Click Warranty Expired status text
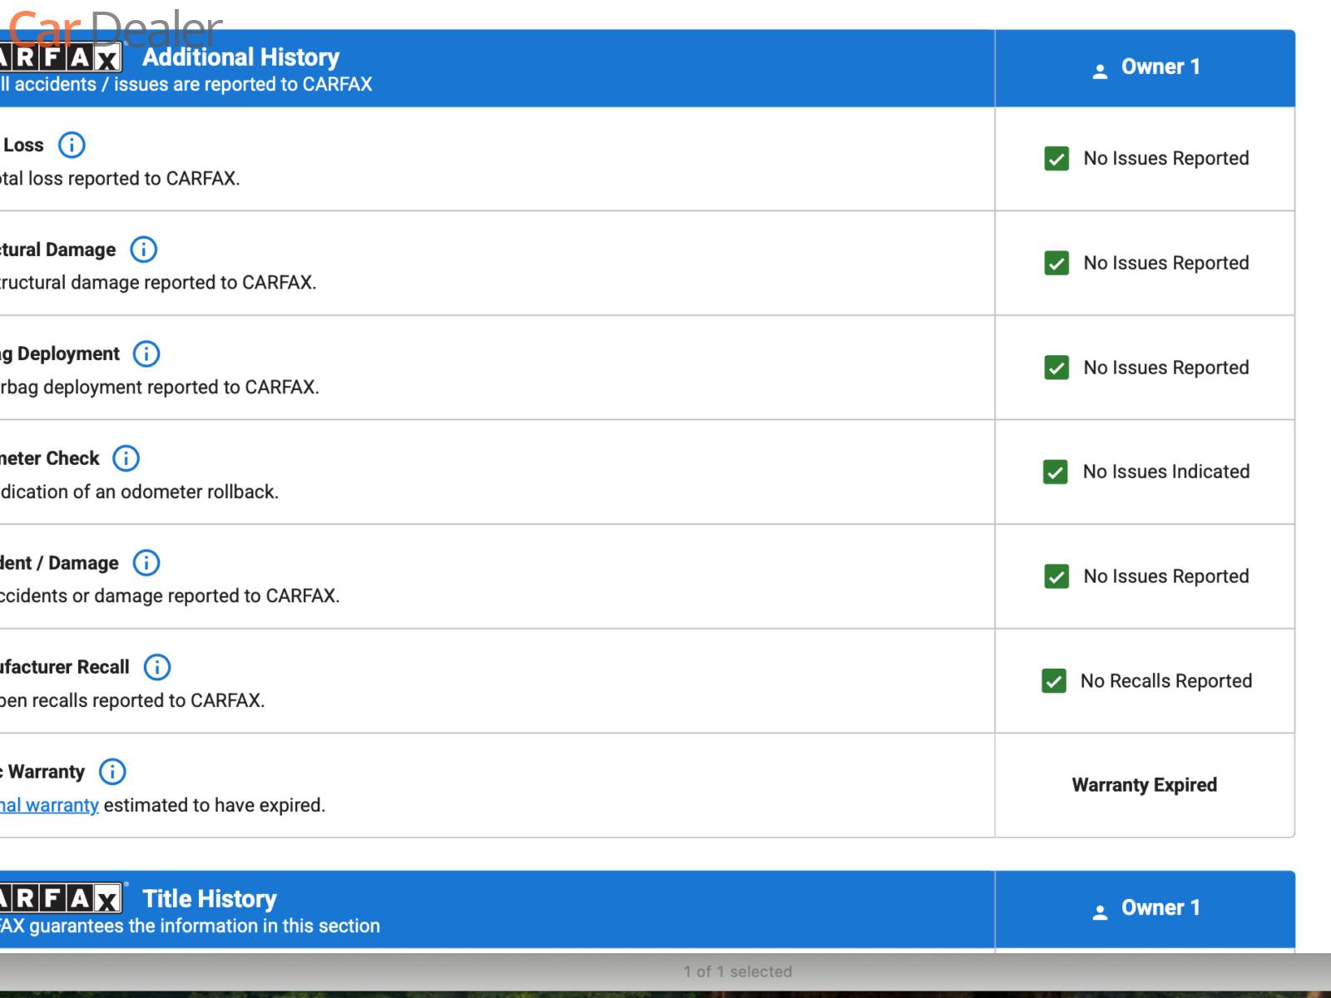1331x998 pixels. 1144,785
